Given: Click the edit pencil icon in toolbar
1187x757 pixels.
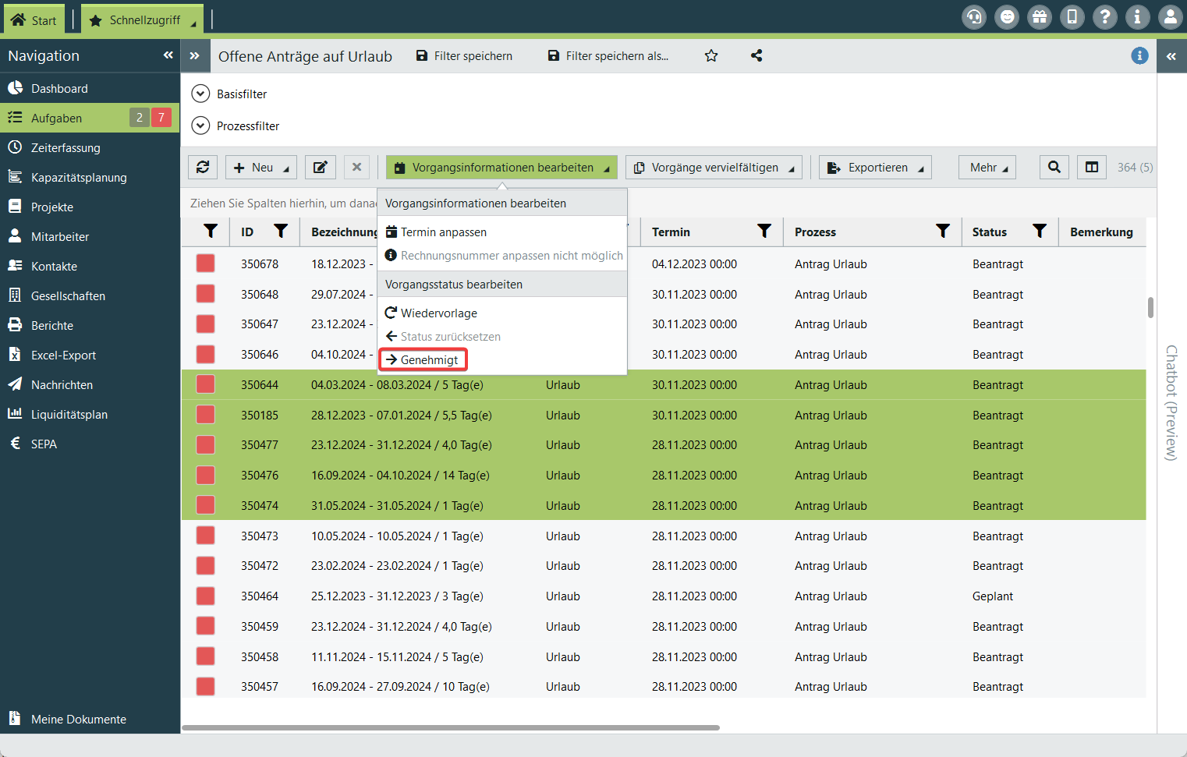Looking at the screenshot, I should point(320,167).
